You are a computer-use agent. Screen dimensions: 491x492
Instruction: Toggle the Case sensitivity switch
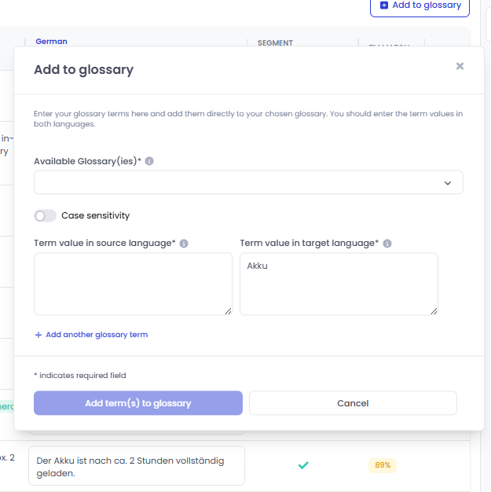(x=45, y=216)
